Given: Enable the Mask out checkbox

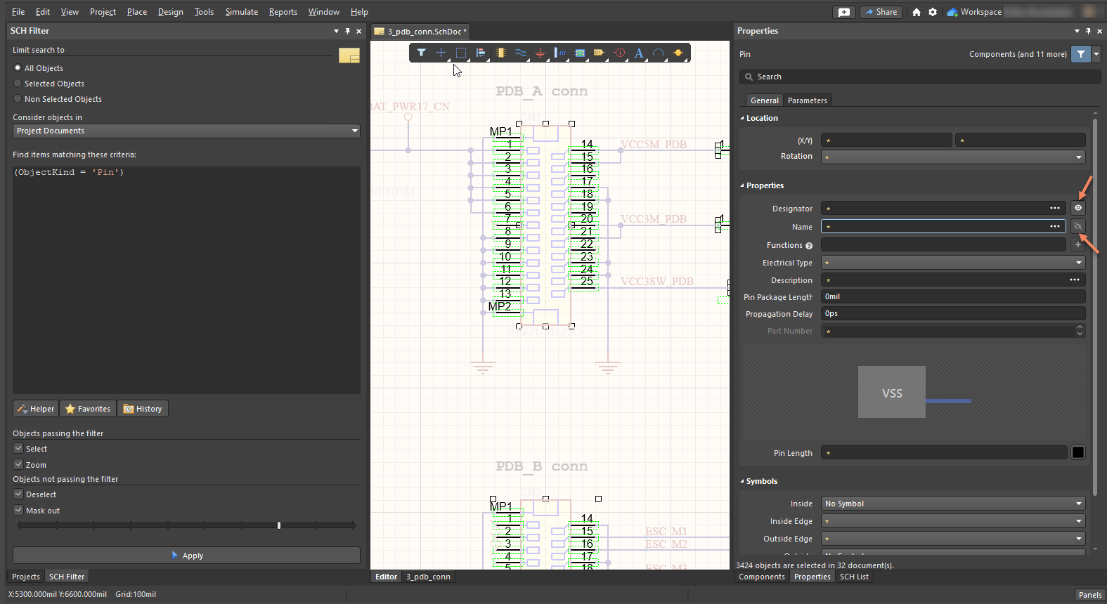Looking at the screenshot, I should pos(19,511).
